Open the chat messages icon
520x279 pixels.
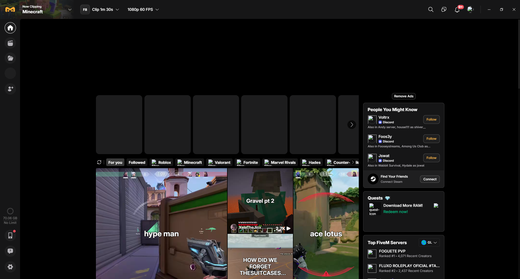pos(444,9)
